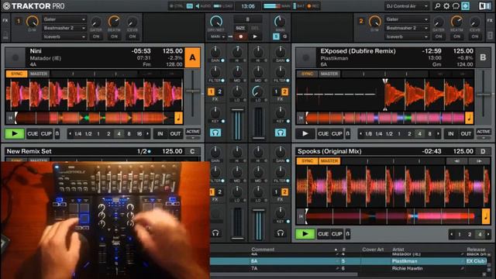Select loop size 1/8 on Deck B
The width and height of the screenshot is (496, 279).
click(369, 134)
